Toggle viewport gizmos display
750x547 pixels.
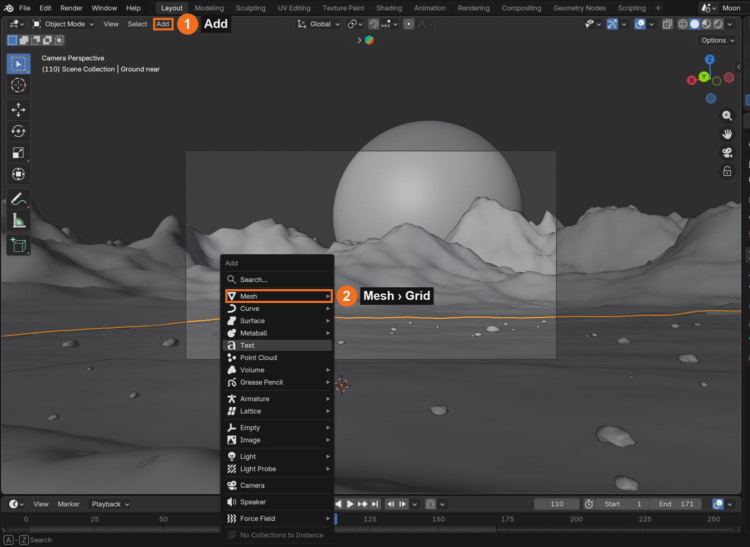[612, 24]
